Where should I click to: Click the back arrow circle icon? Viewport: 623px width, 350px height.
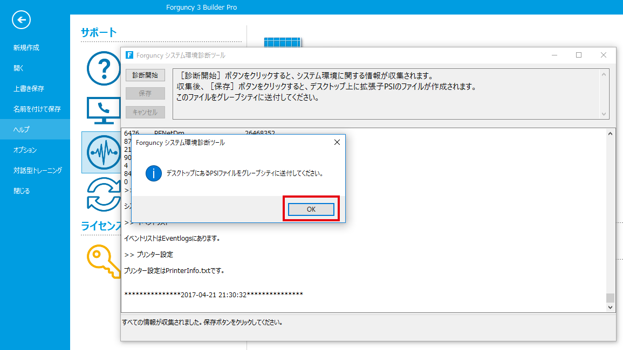click(21, 20)
